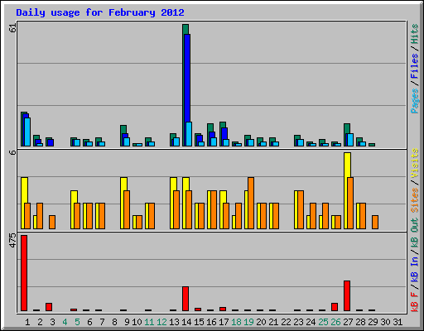Viewport: 424px width, 331px height.
Task: Select the "475" kilobytes axis maximum value
Action: (12, 240)
